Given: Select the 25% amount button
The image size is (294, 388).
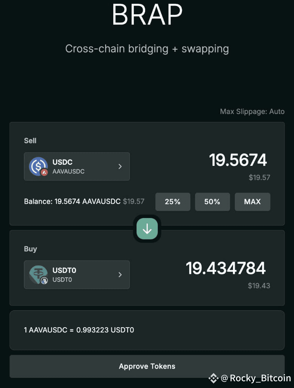Looking at the screenshot, I should (x=173, y=202).
